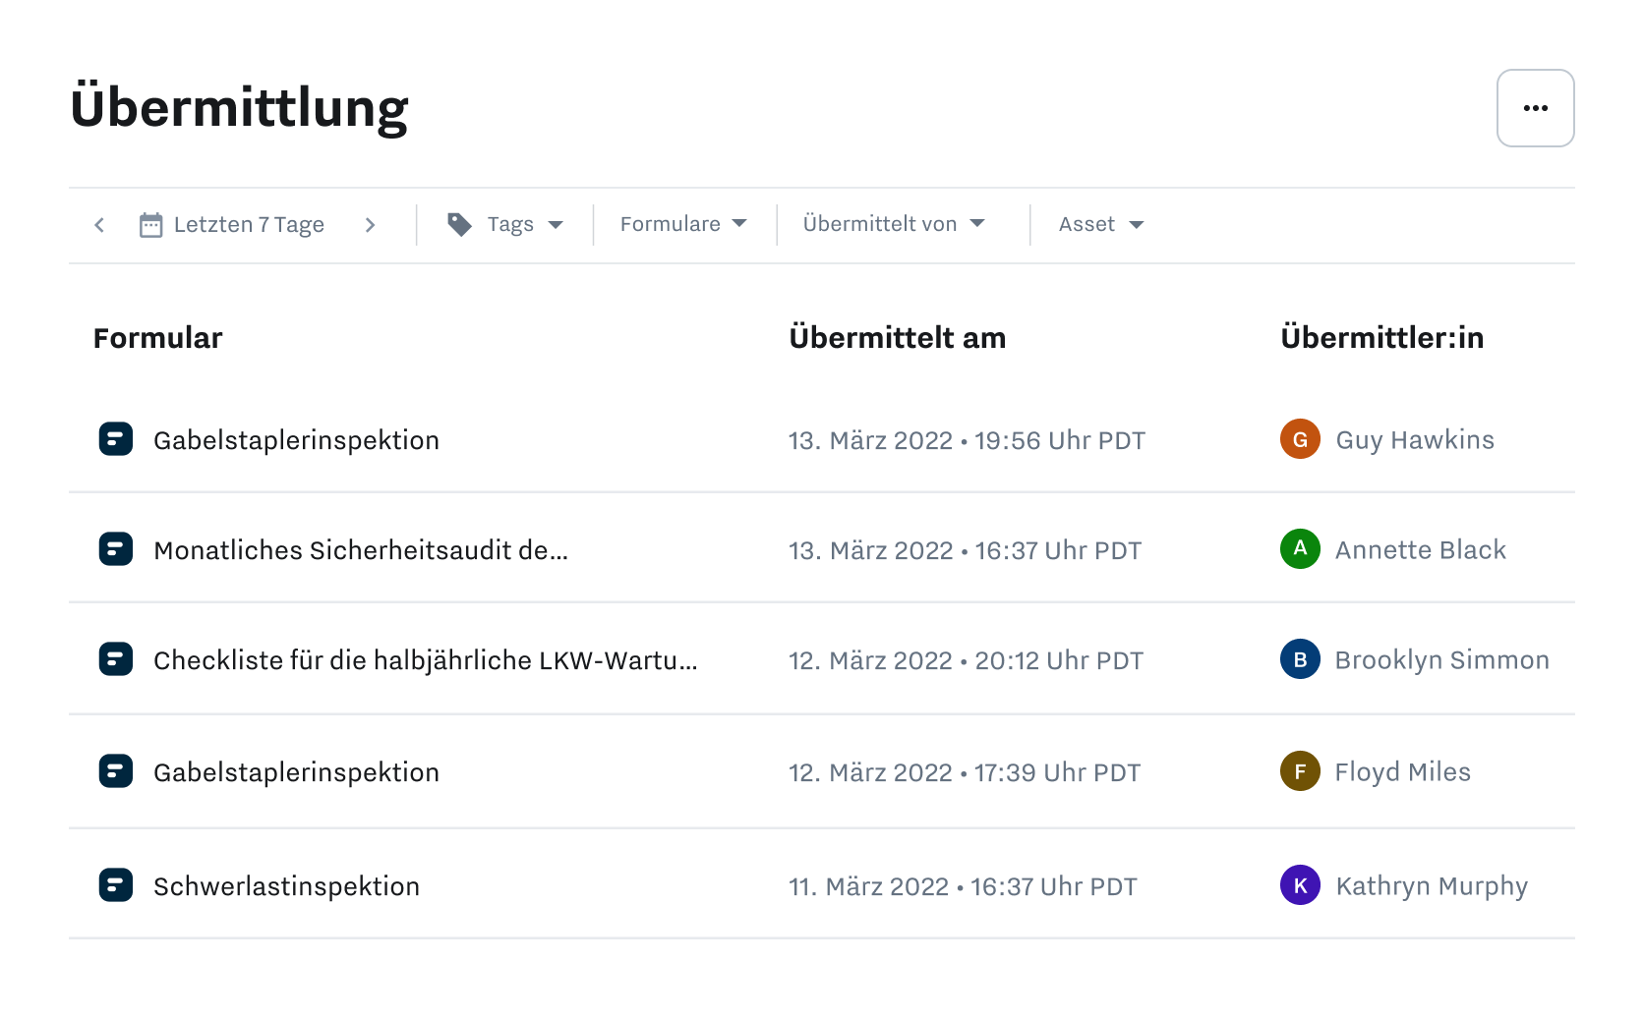Image resolution: width=1644 pixels, height=1018 pixels.
Task: Open the Monatliches Sicherheitsaudit submission
Action: [360, 549]
